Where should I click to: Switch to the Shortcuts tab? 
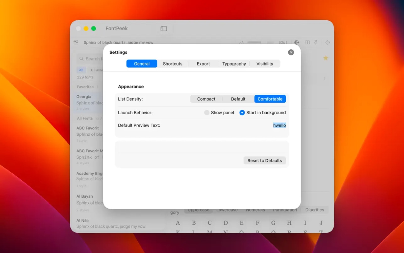[x=173, y=64]
